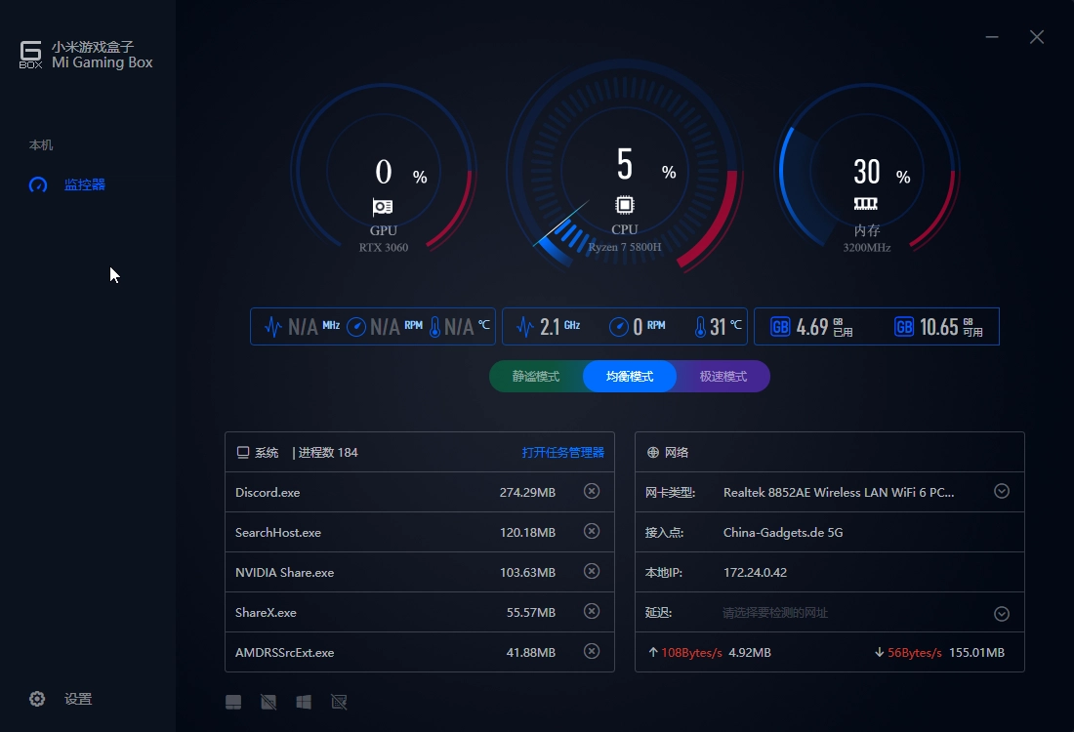Click the 网络 globe icon

click(653, 453)
